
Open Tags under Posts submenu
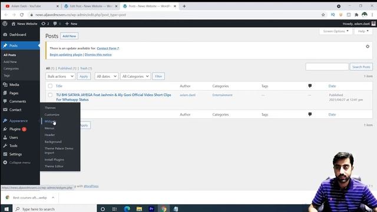click(6, 75)
